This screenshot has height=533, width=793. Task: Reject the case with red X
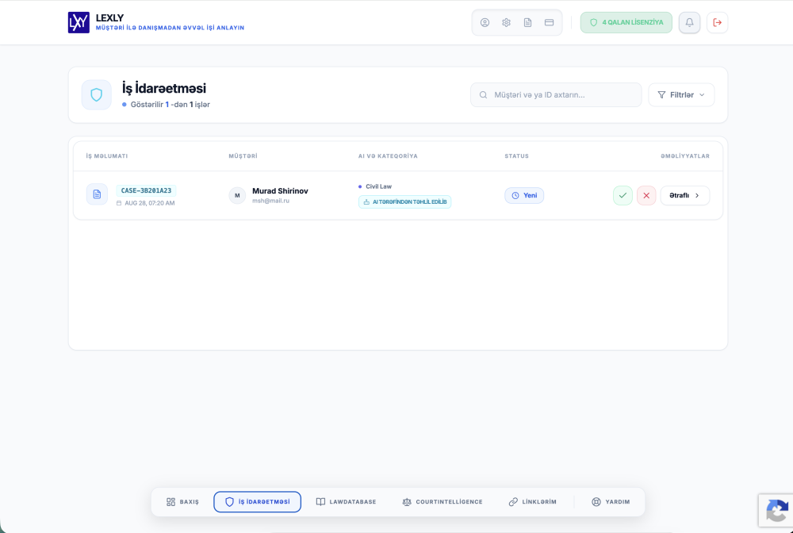tap(646, 195)
